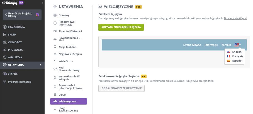Click the Domeny globe icon
Viewport: 253px width, 114px height.
pyautogui.click(x=55, y=15)
